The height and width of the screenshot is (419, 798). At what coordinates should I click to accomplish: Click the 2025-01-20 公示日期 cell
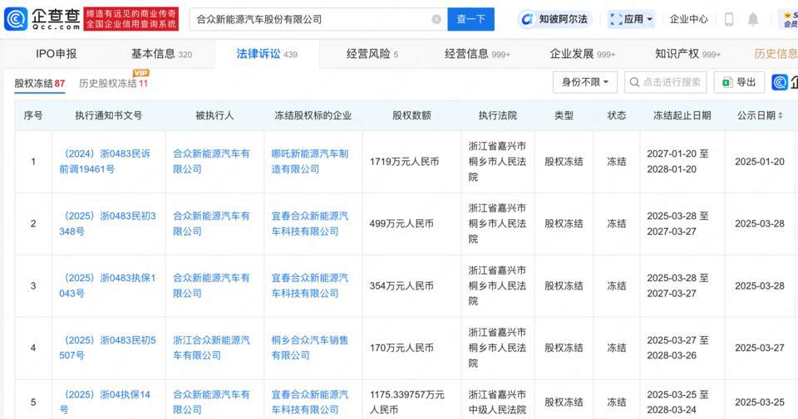click(x=759, y=162)
